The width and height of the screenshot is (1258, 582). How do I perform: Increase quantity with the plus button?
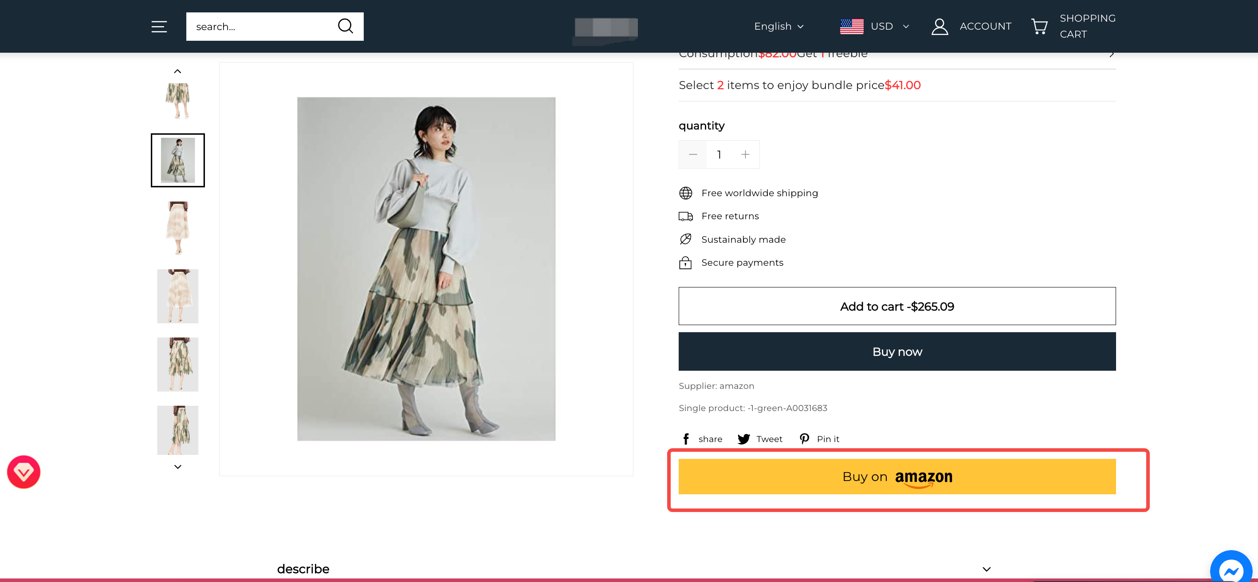point(745,155)
